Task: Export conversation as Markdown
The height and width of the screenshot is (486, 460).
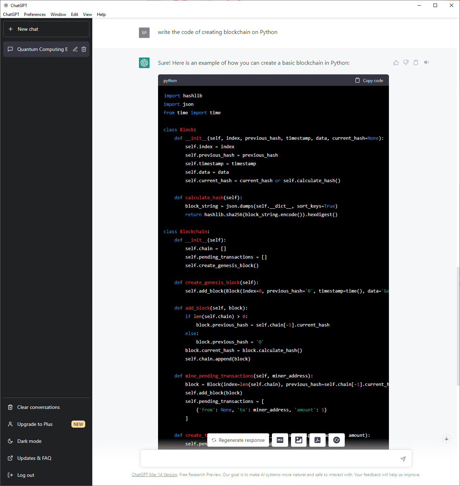Action: [x=280, y=440]
